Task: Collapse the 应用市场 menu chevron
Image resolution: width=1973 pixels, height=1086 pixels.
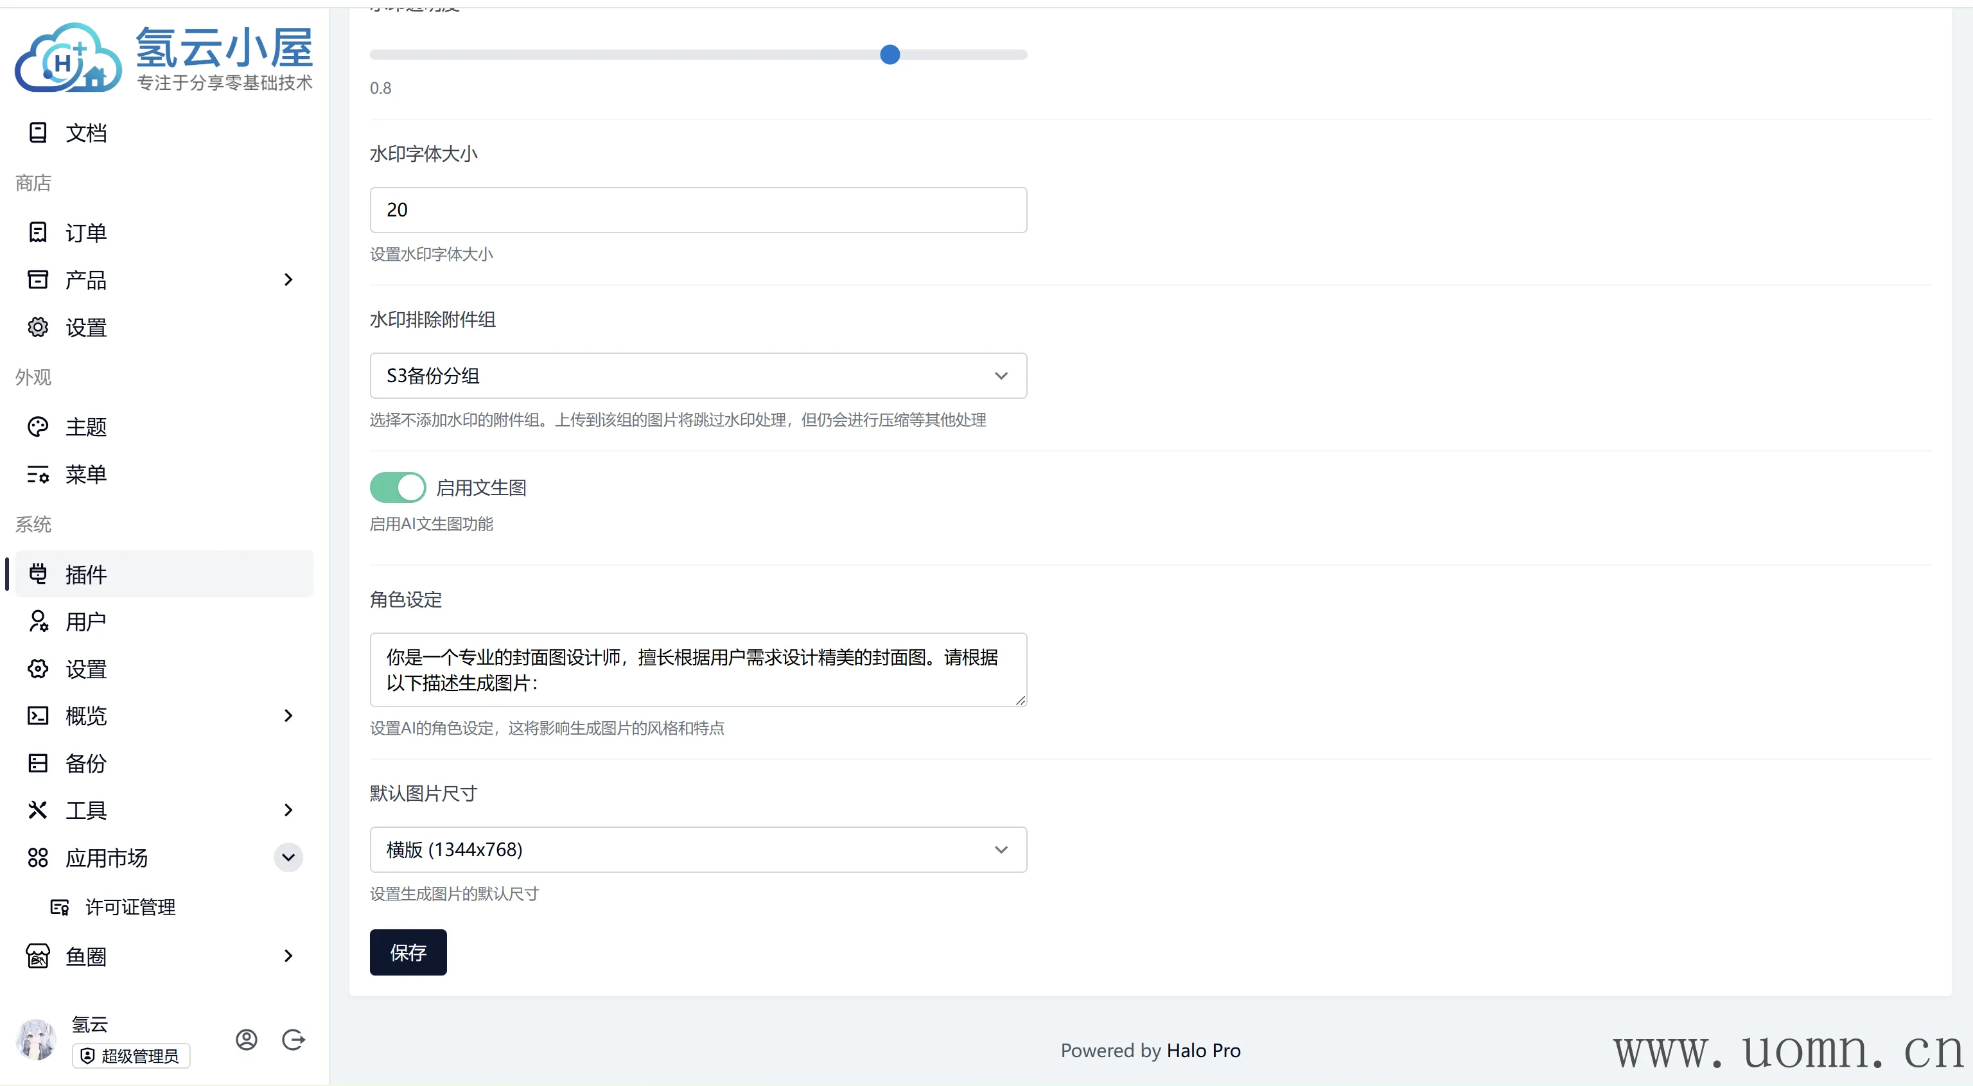Action: tap(288, 857)
